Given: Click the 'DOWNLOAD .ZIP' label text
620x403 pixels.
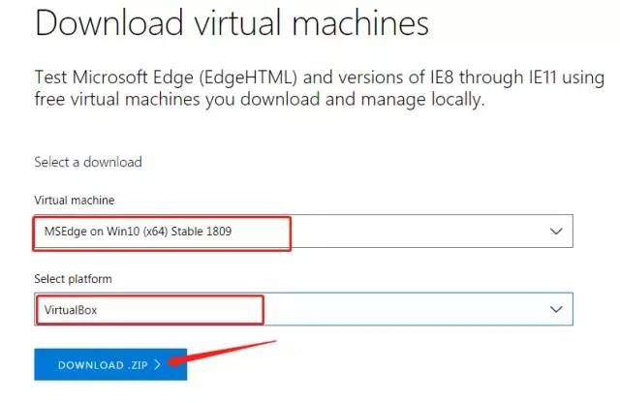Looking at the screenshot, I should click(102, 365).
